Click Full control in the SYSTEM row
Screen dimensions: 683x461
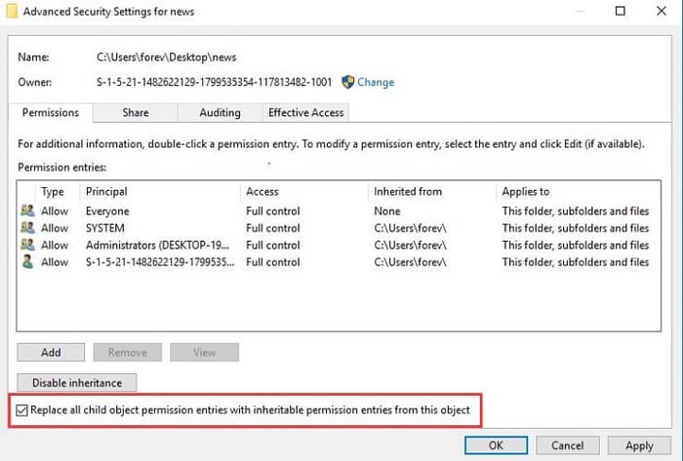coord(273,228)
